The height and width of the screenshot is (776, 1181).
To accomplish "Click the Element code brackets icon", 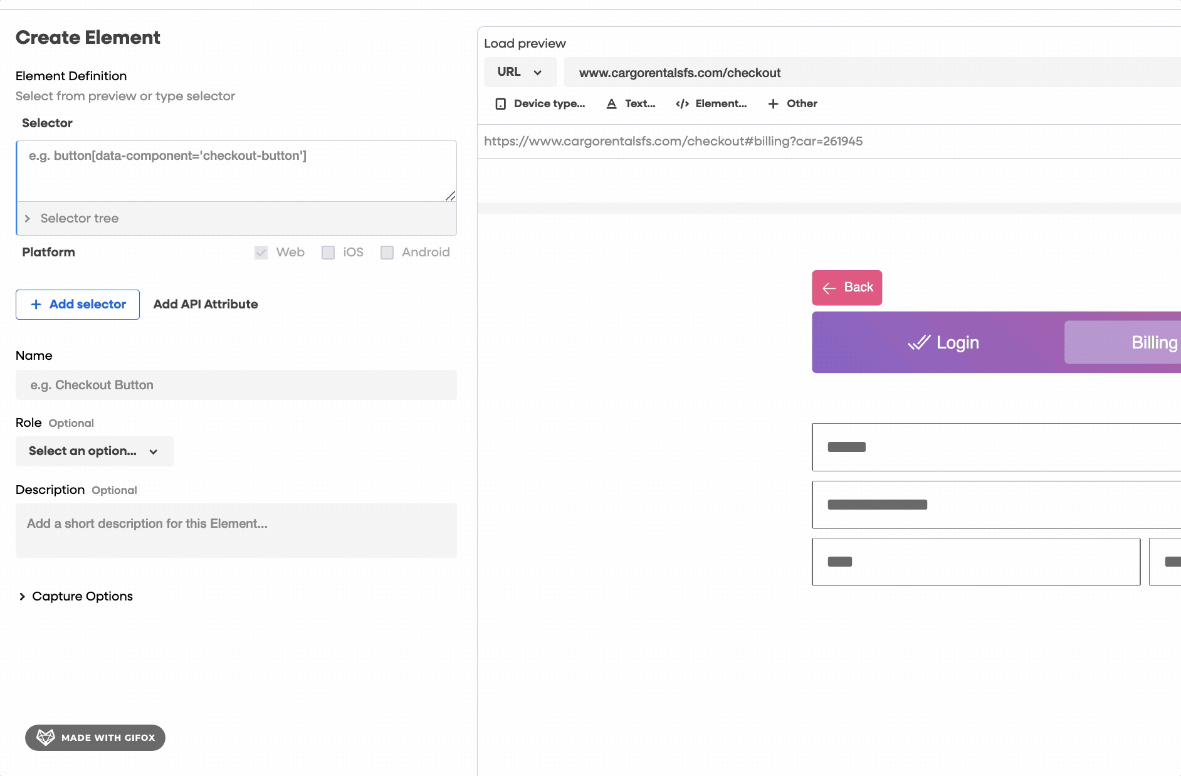I will coord(682,104).
